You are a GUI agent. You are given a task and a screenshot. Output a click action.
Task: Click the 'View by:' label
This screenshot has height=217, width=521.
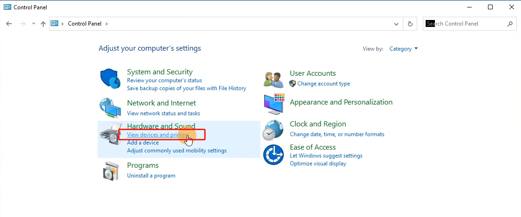click(373, 49)
